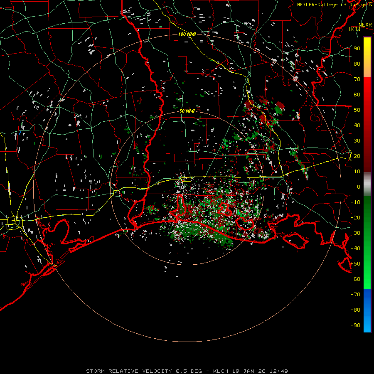Click the "-20" scale value

[355, 218]
